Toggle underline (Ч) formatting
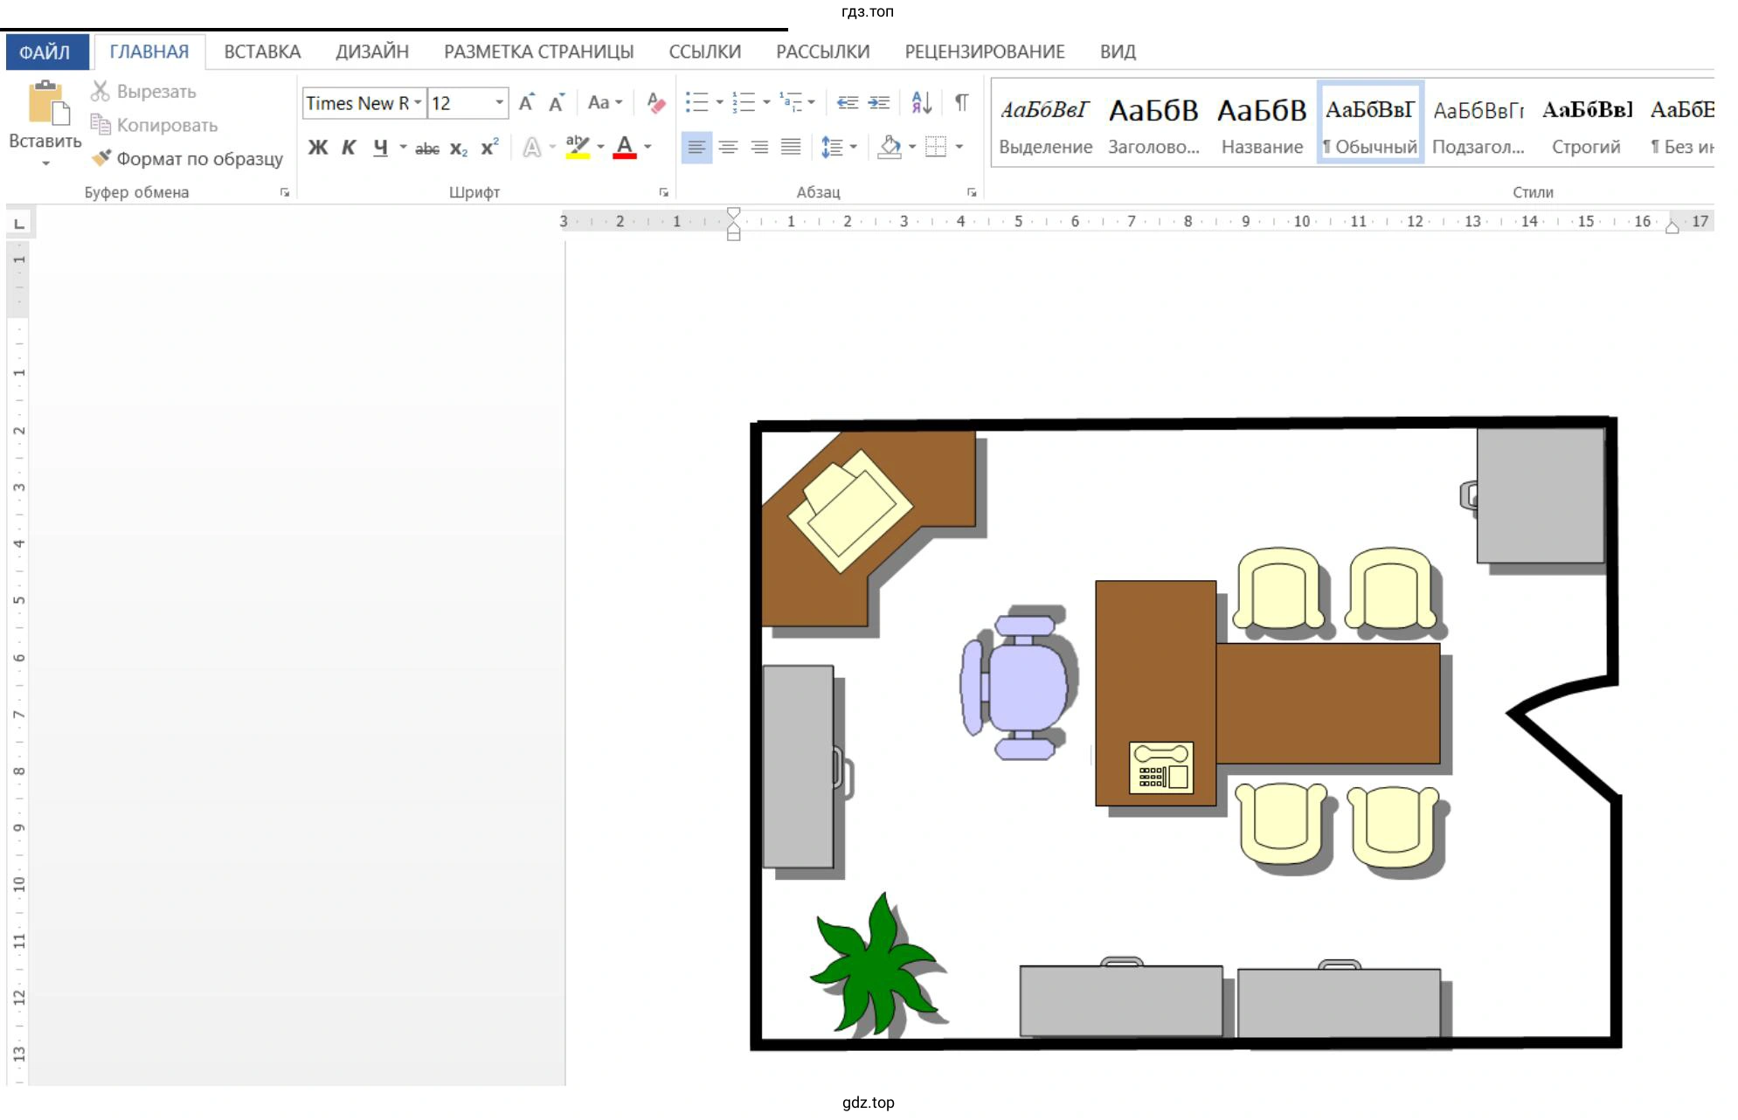 coord(380,148)
